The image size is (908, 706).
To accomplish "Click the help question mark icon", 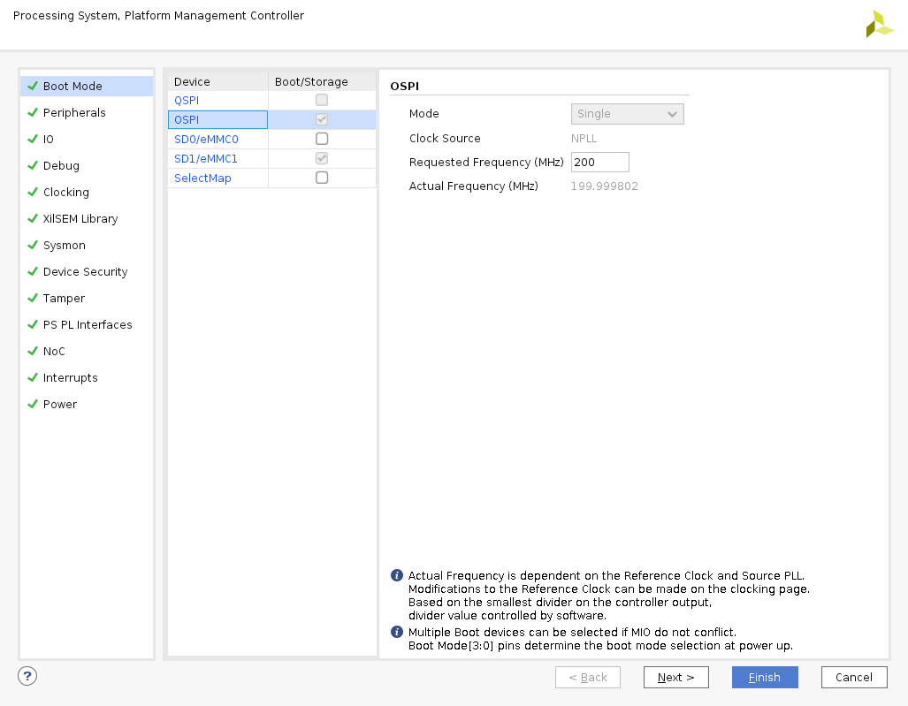I will 27,676.
